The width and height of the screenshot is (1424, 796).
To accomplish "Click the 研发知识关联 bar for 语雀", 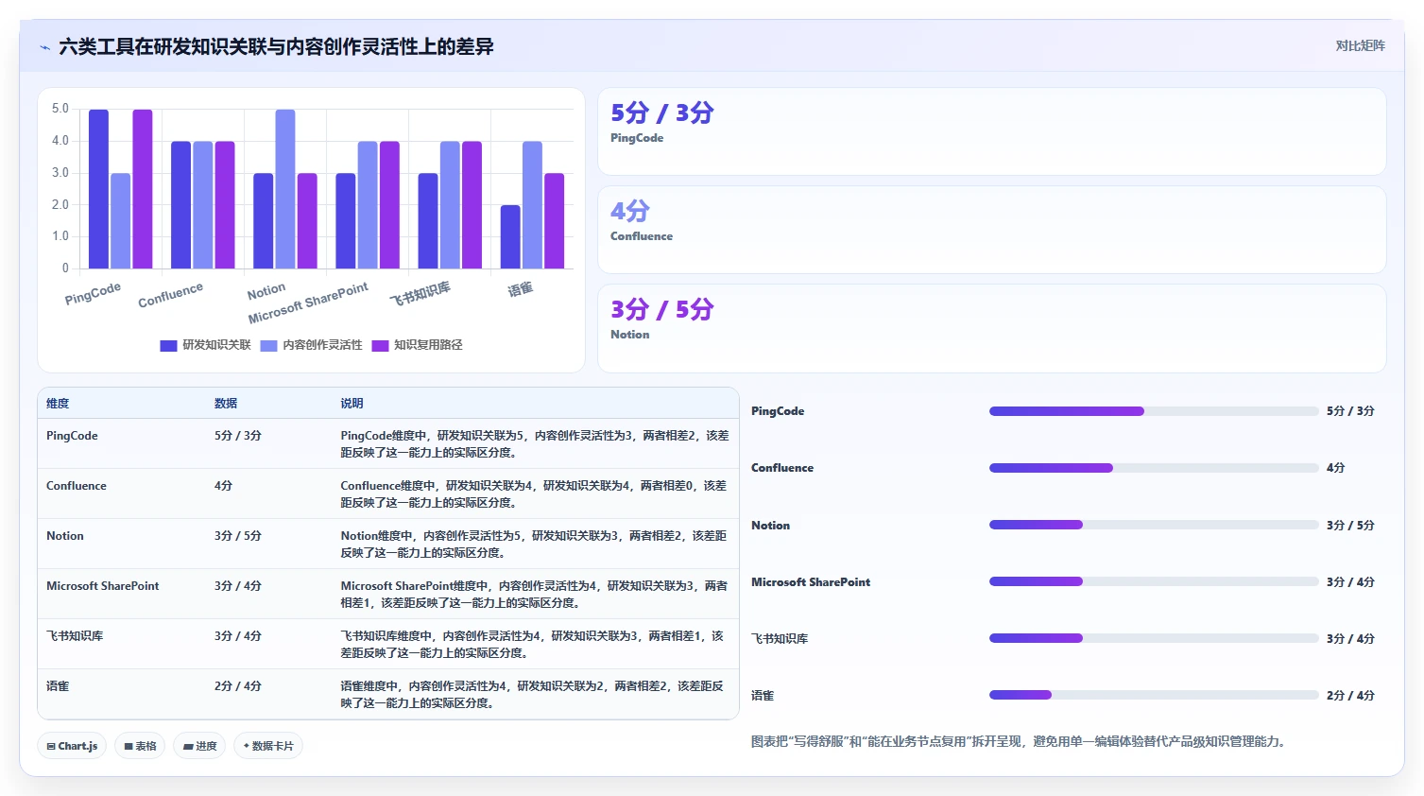I will [510, 237].
